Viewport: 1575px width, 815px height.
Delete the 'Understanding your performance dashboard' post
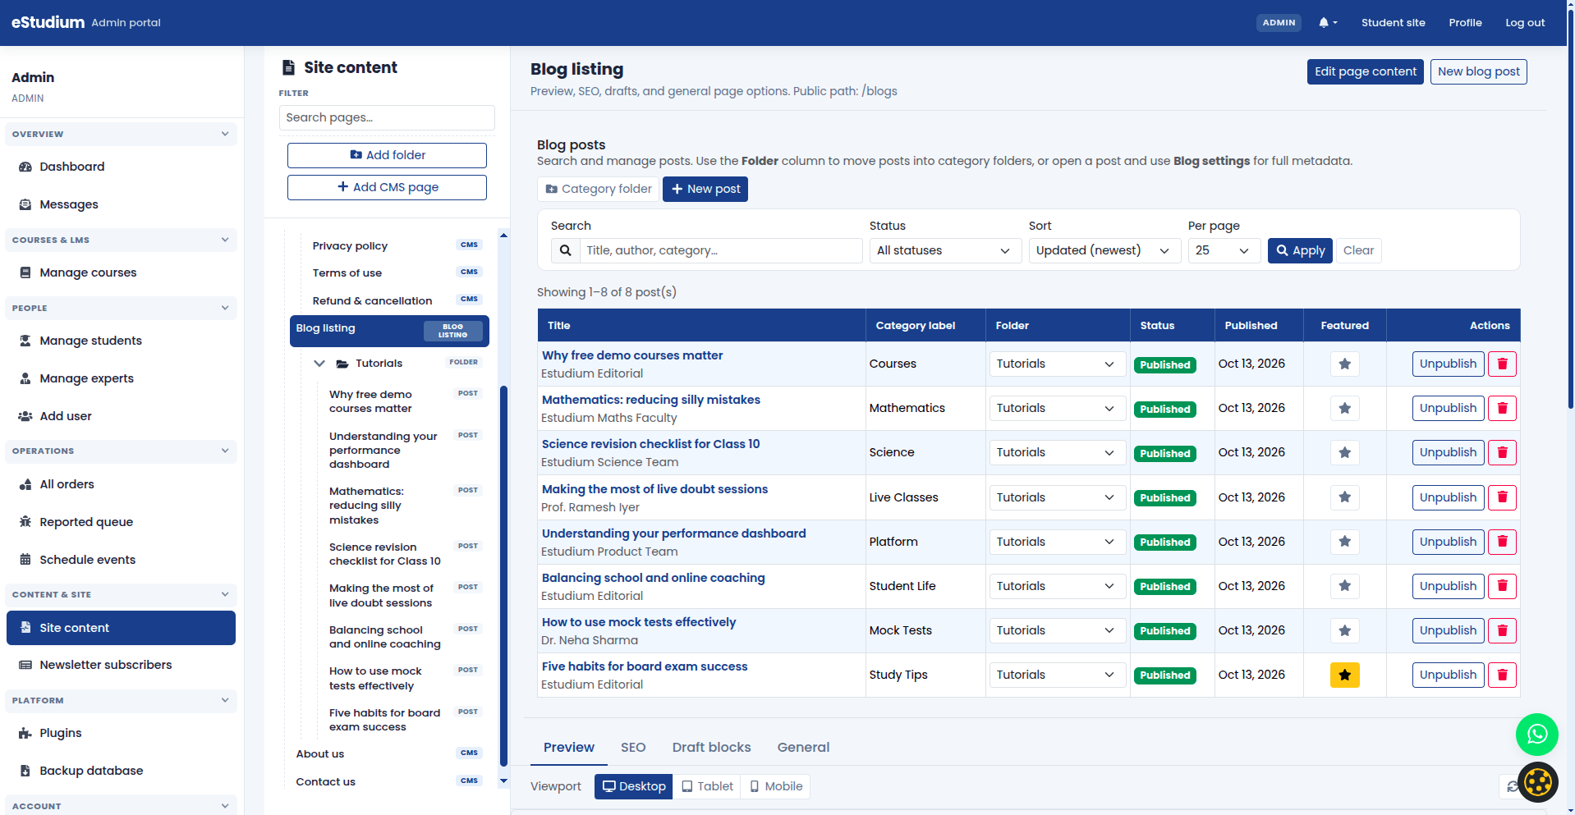click(x=1502, y=542)
